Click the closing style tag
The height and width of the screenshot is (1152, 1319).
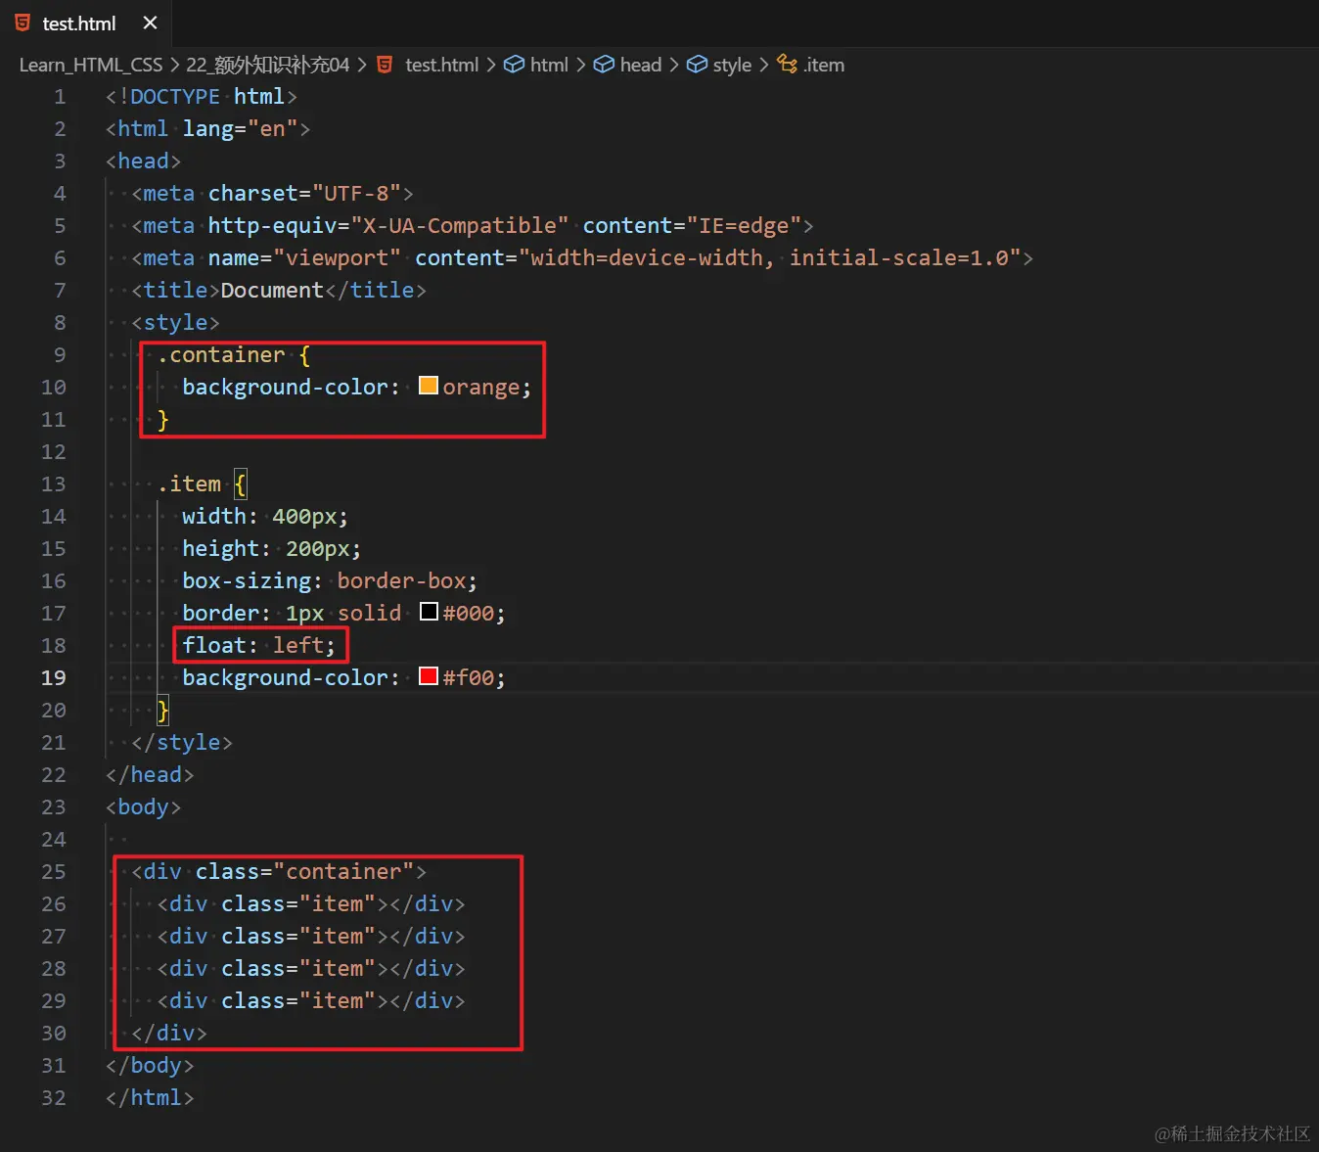pos(182,742)
